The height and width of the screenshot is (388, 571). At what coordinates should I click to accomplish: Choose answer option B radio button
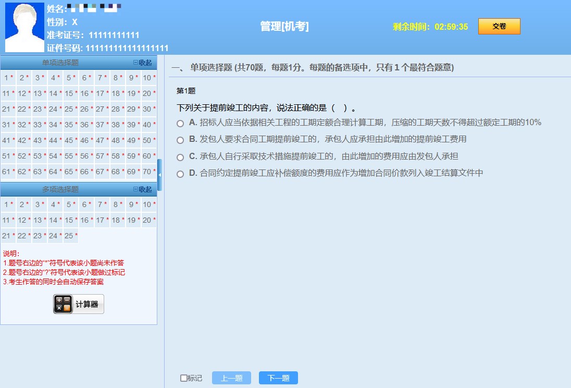(180, 140)
